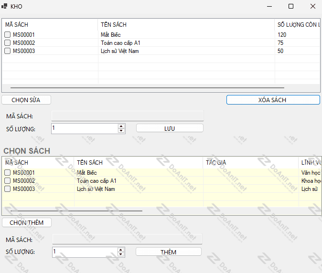Increase quantity next to the THÊM button
The height and width of the screenshot is (273, 322).
point(121,250)
